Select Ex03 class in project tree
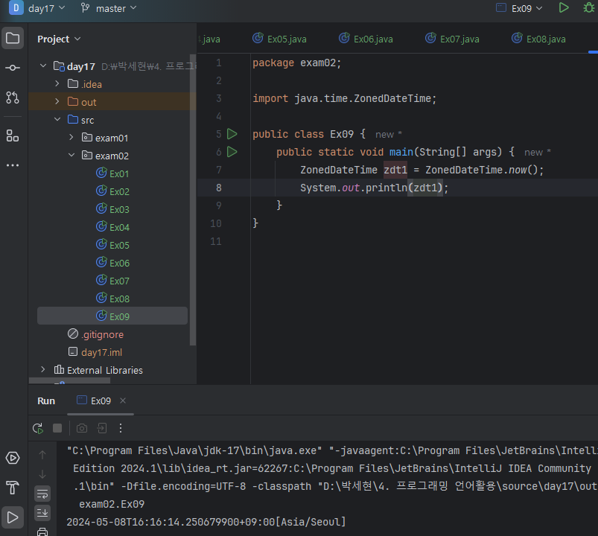 tap(112, 209)
